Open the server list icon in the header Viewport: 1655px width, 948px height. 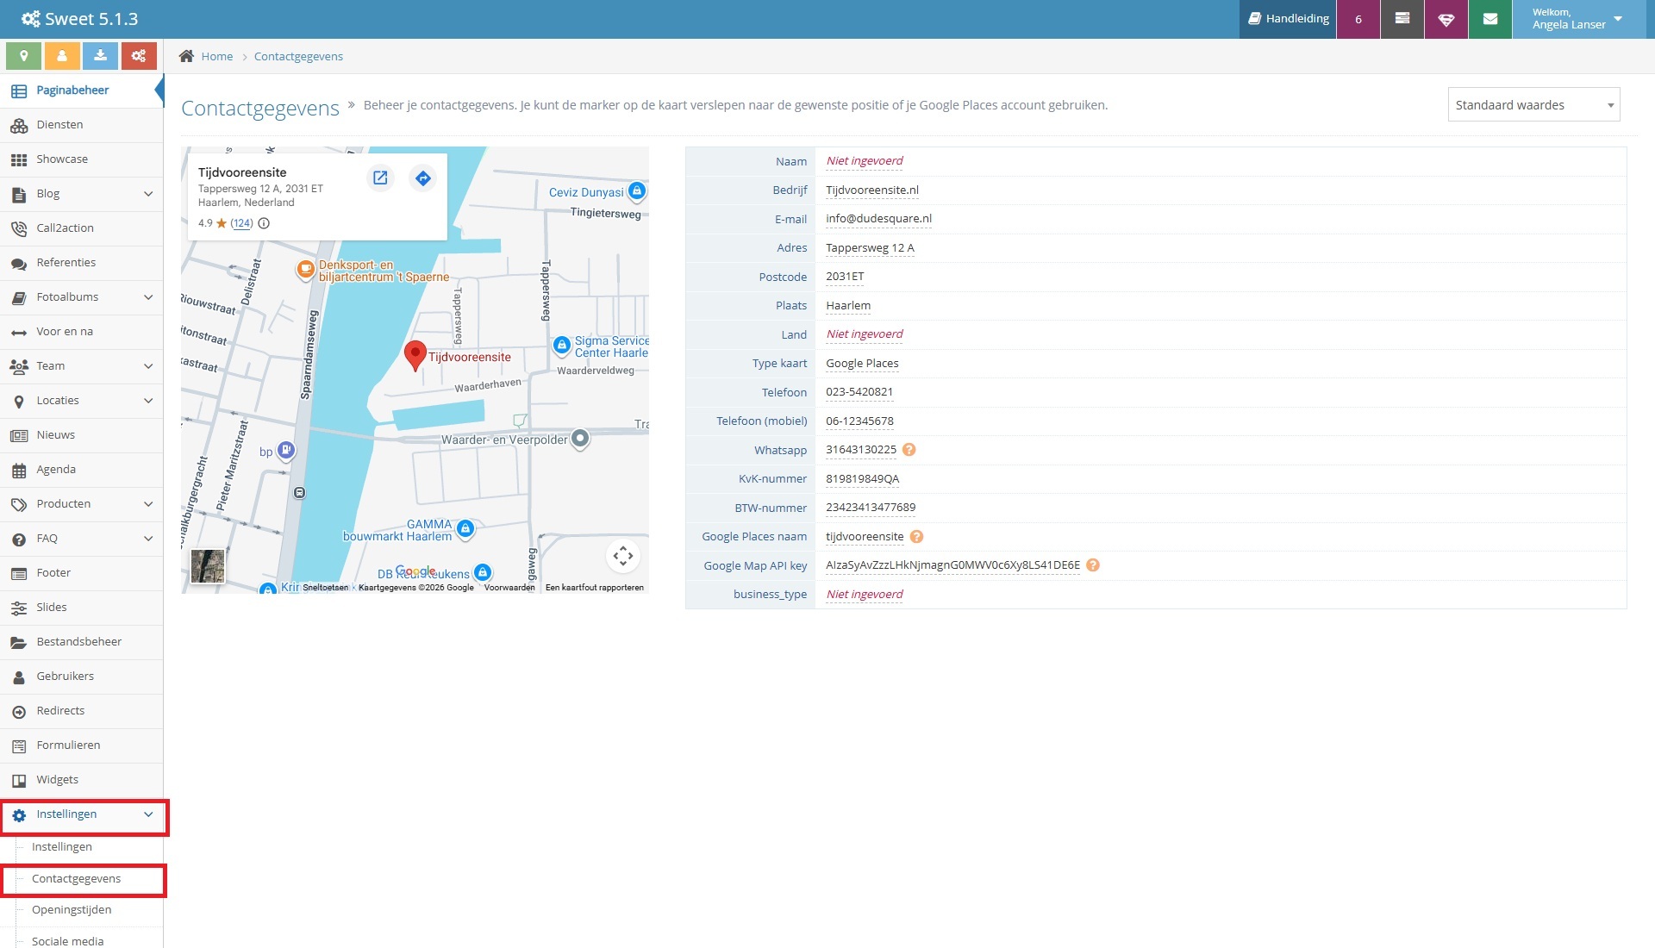(1402, 18)
